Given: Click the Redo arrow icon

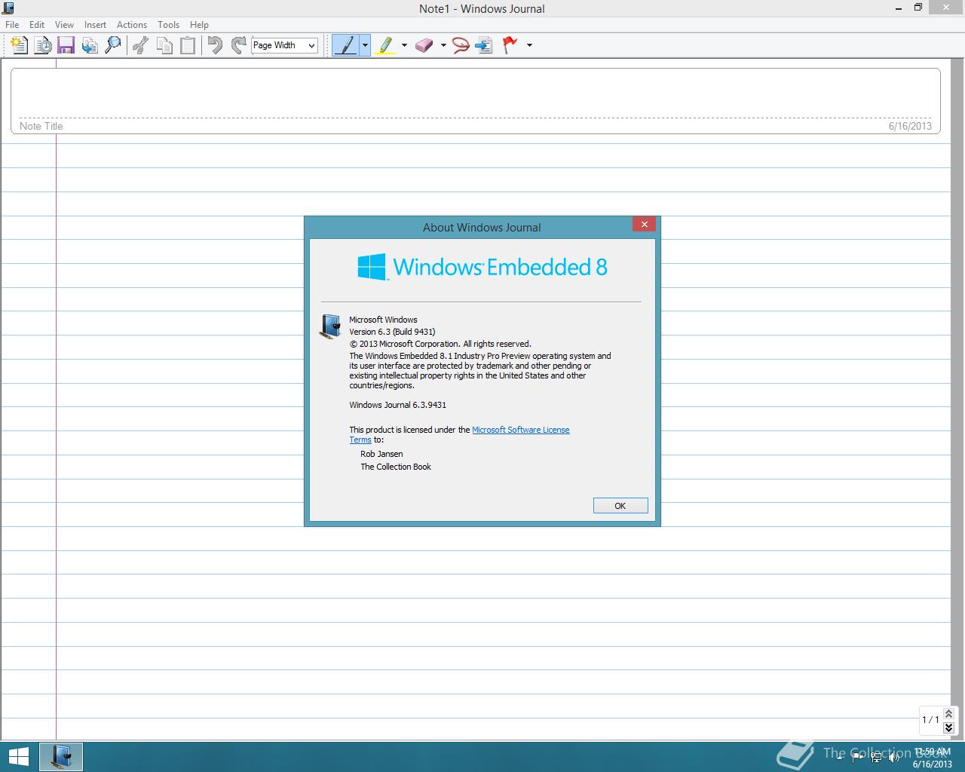Looking at the screenshot, I should (238, 45).
